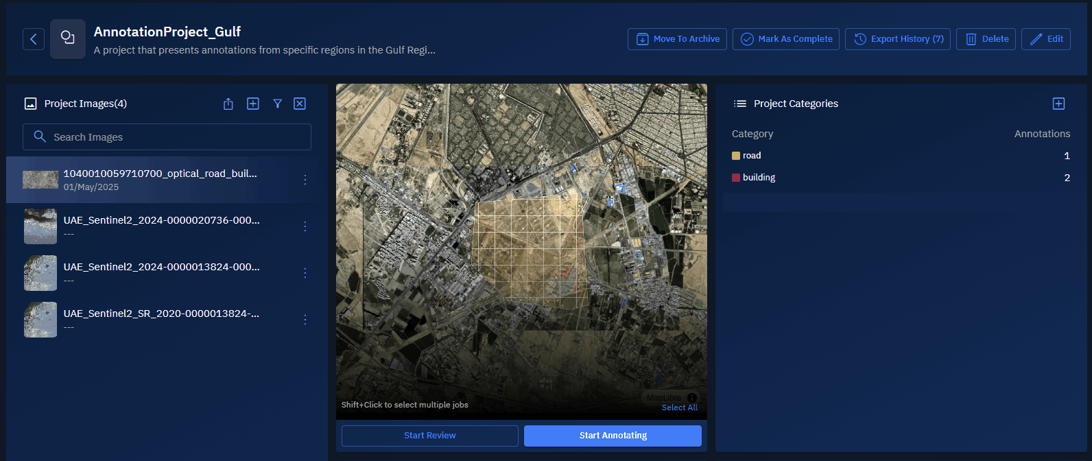Click the export images icon in Project Images

(228, 104)
